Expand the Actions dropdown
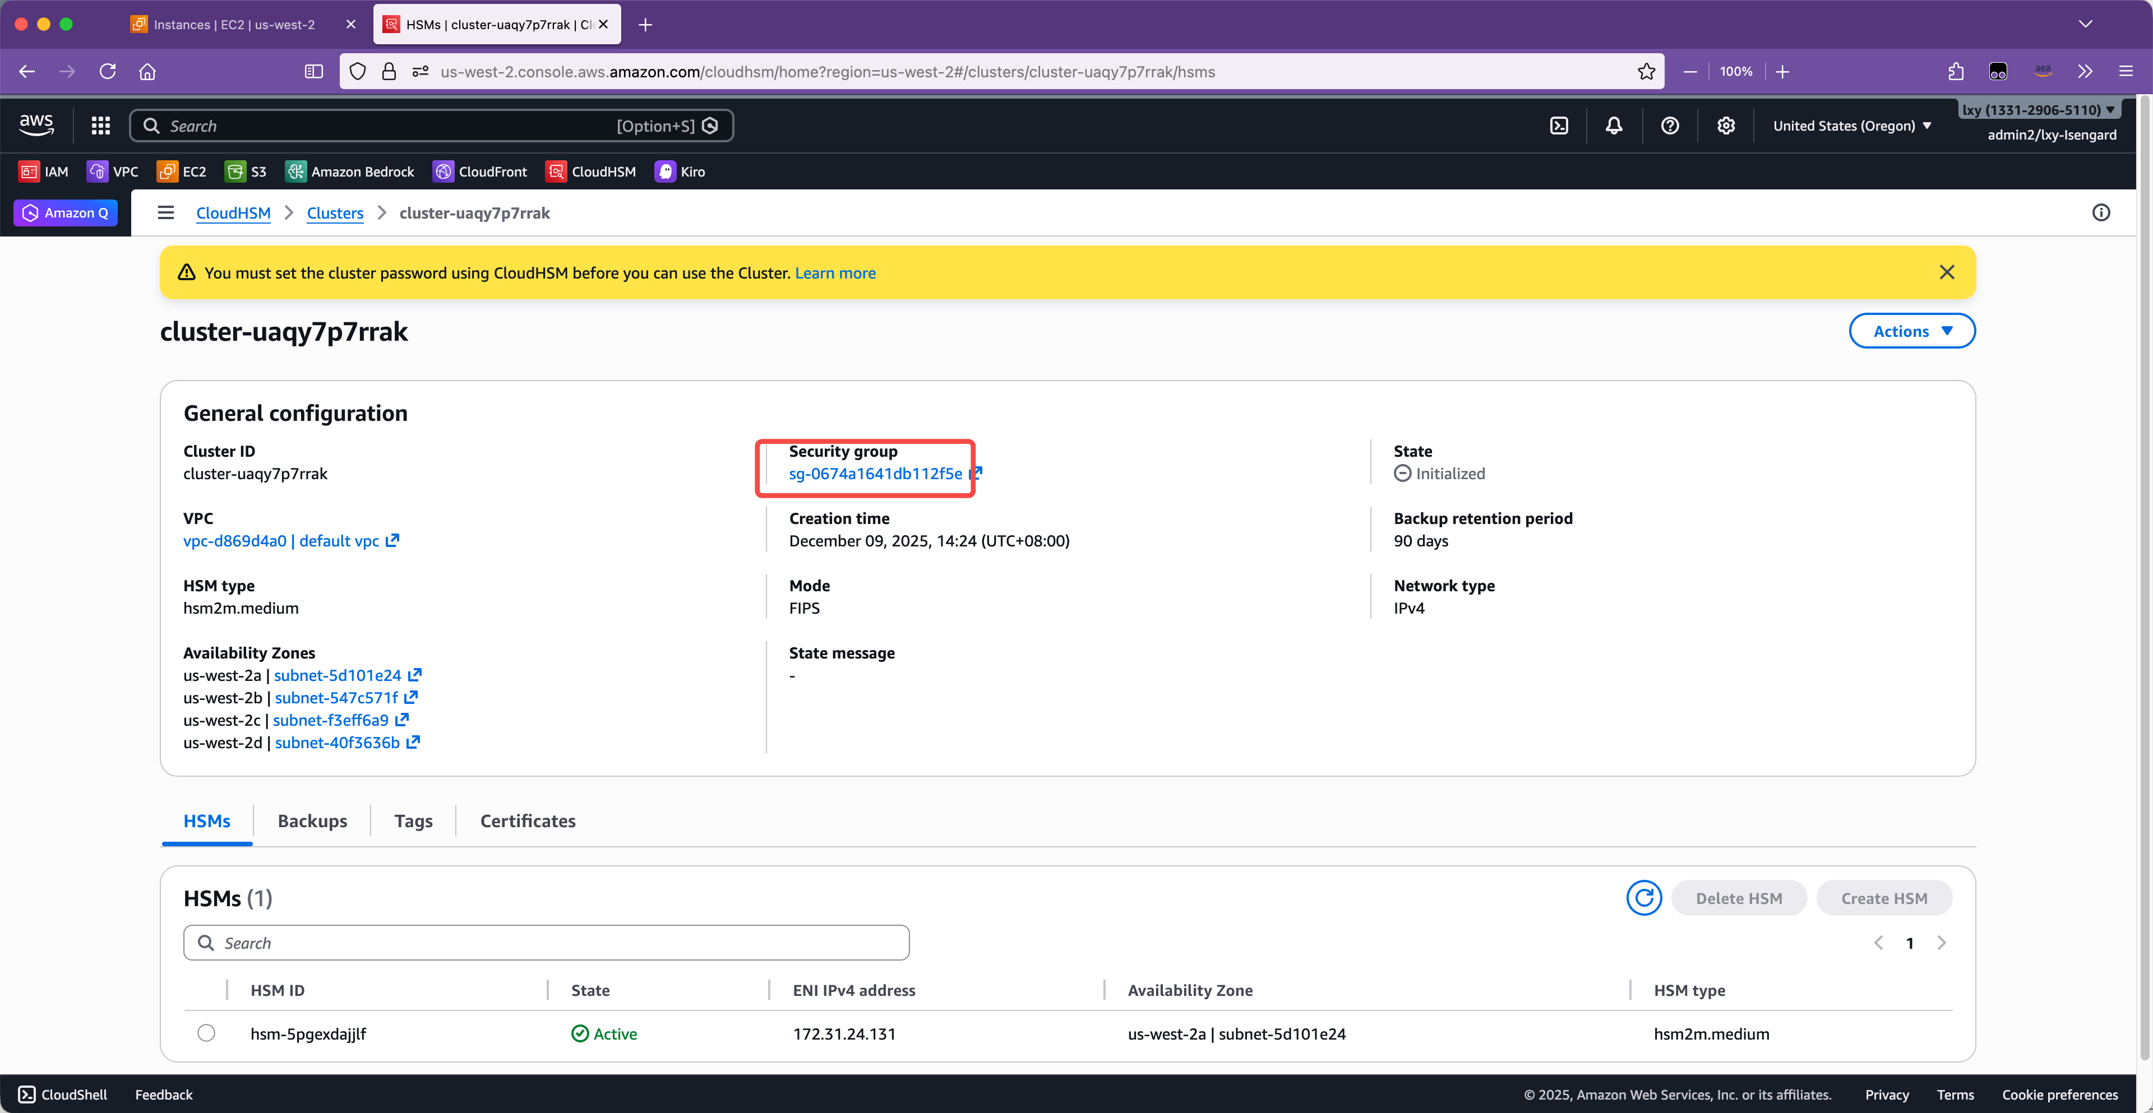The height and width of the screenshot is (1113, 2153). pos(1911,331)
